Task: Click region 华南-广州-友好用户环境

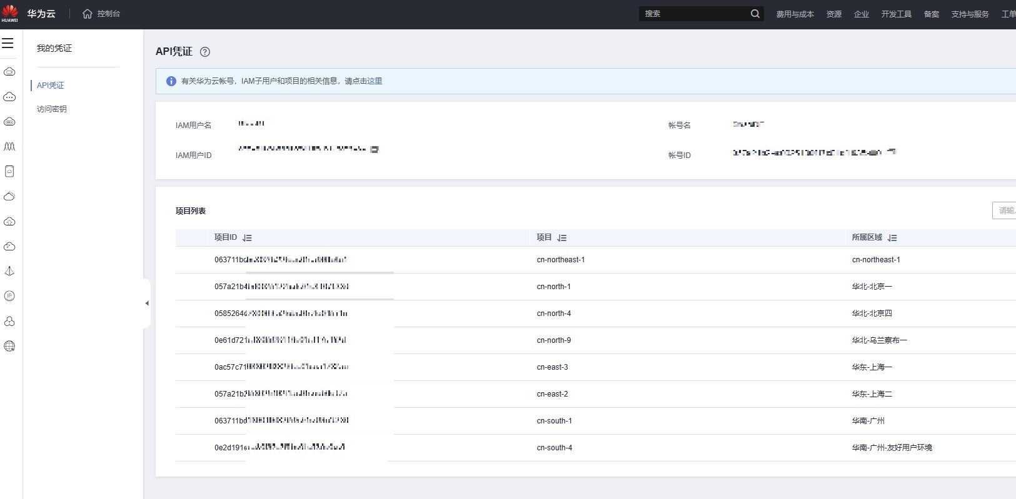Action: coord(892,448)
